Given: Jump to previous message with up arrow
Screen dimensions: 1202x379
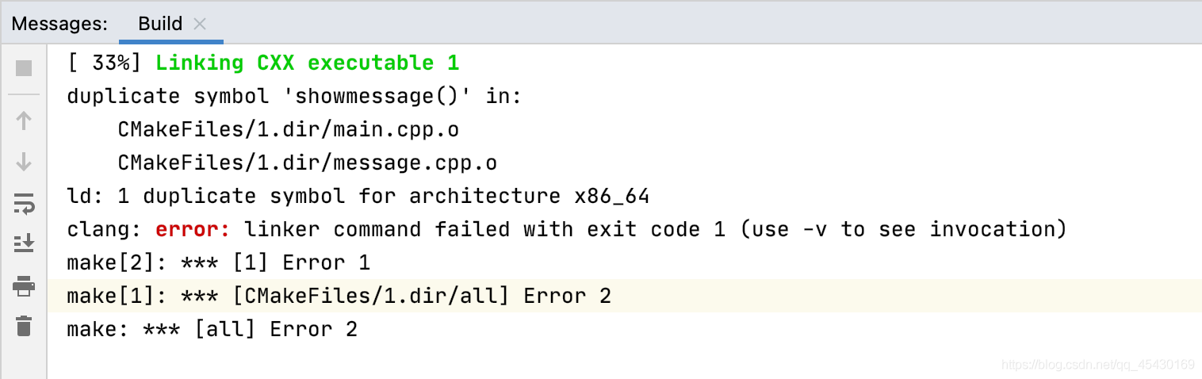Looking at the screenshot, I should pos(24,121).
